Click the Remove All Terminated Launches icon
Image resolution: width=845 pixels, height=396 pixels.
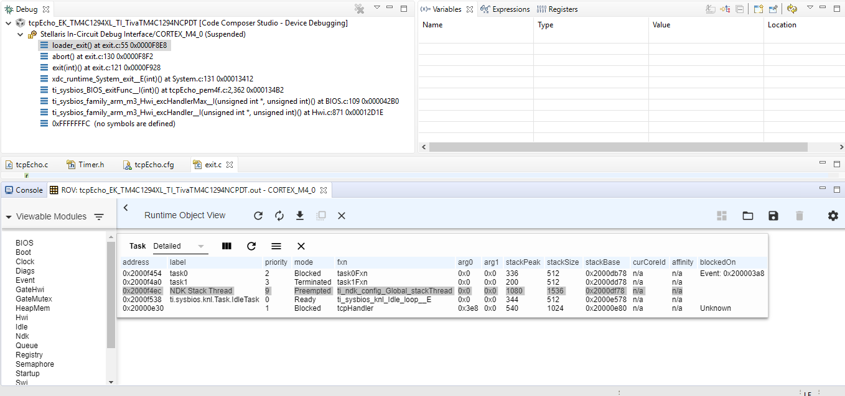coord(359,9)
